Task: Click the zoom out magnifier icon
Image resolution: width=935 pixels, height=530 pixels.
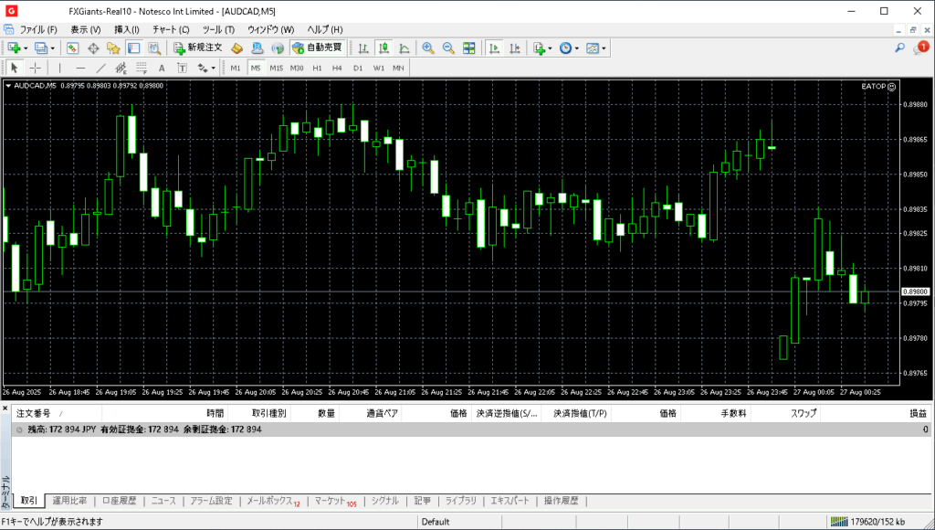Action: 448,48
